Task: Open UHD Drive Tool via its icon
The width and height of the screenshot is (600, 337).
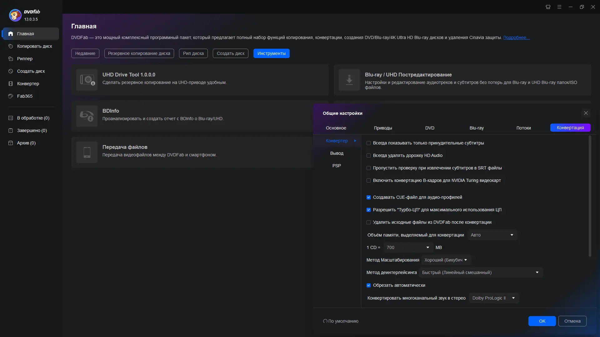Action: coord(87,80)
